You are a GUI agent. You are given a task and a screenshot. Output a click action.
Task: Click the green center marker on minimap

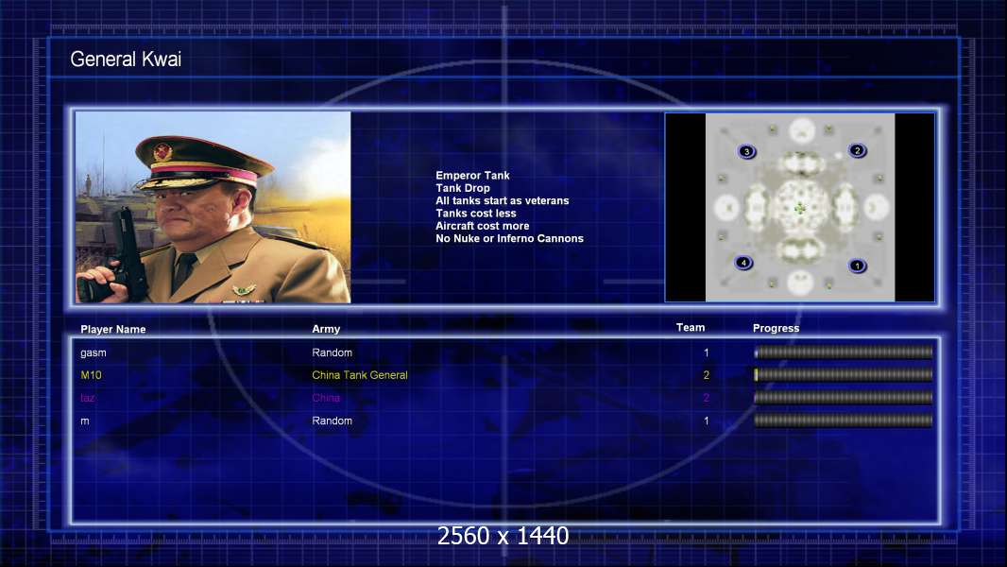[799, 207]
